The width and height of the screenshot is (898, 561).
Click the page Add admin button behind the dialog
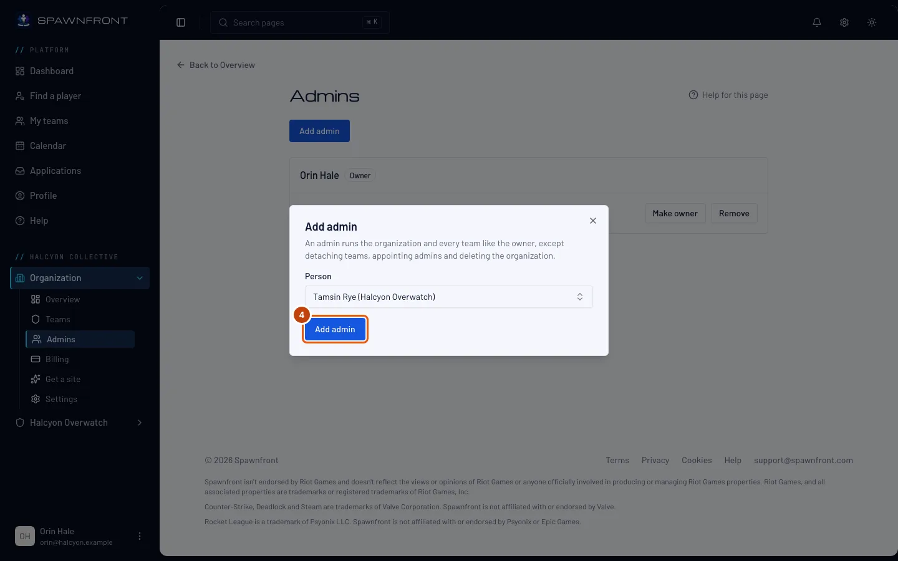[319, 131]
